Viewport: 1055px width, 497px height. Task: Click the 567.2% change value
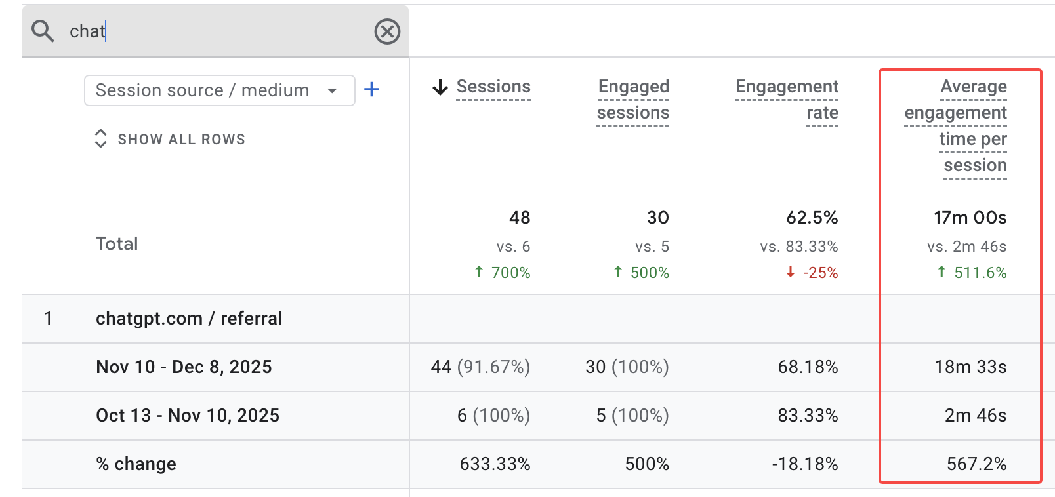[x=977, y=464]
